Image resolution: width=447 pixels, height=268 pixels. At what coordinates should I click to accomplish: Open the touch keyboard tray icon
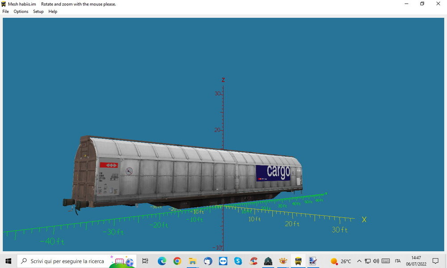click(386, 261)
